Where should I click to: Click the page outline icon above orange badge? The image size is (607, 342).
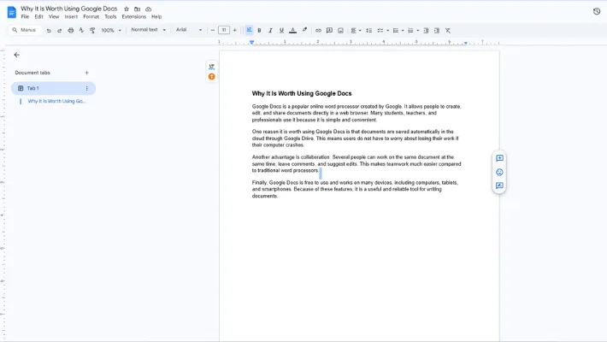point(211,66)
